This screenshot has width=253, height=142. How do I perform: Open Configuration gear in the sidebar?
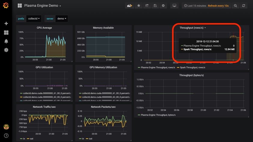click(x=6, y=50)
